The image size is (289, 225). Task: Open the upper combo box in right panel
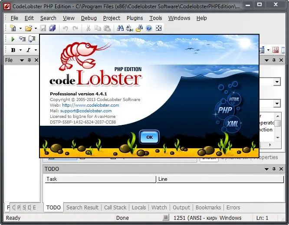click(x=277, y=82)
